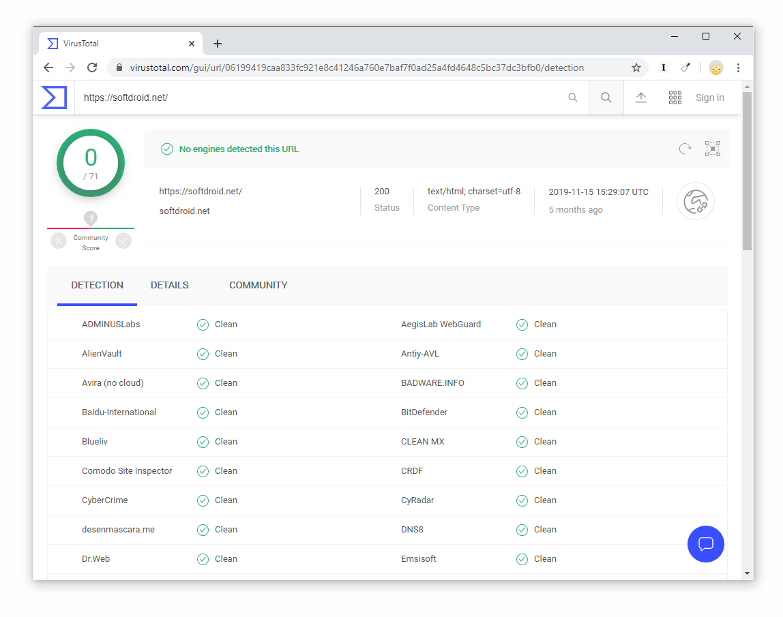Click the No engines detected this URL message
This screenshot has width=783, height=617.
coord(239,149)
